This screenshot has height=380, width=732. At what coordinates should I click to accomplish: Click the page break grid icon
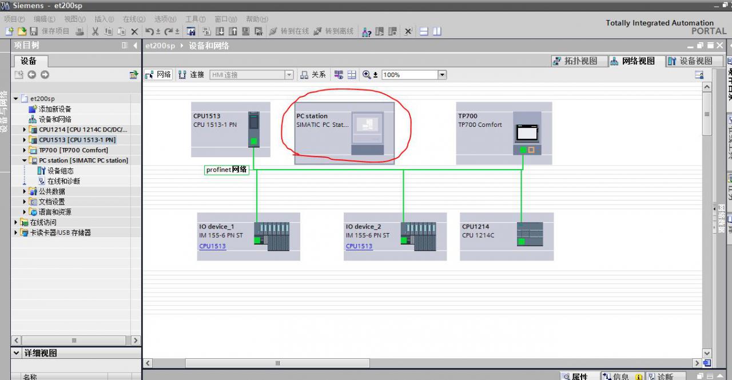pos(352,75)
